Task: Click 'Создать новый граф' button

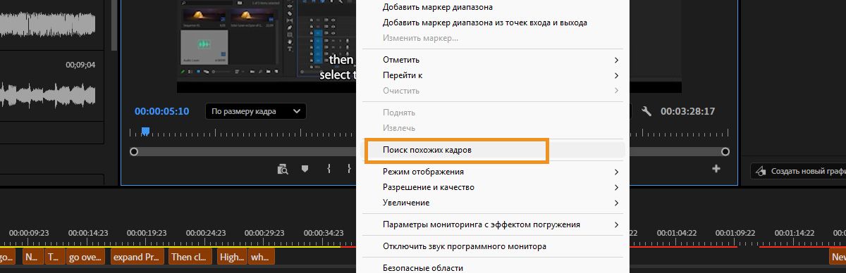Action: (798, 171)
